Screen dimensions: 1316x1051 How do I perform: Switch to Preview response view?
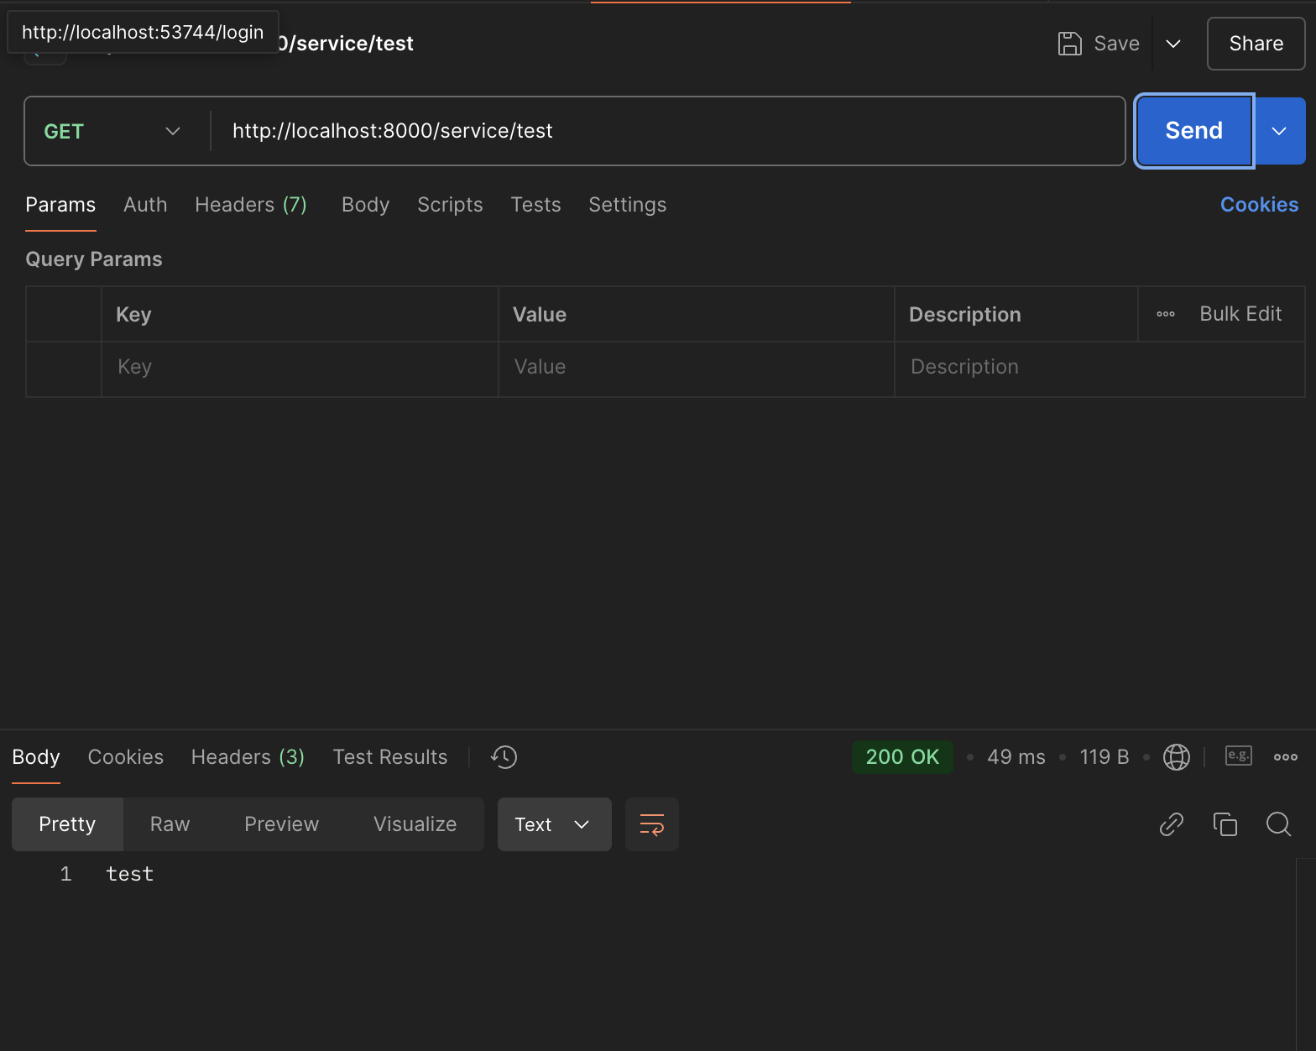click(x=281, y=824)
